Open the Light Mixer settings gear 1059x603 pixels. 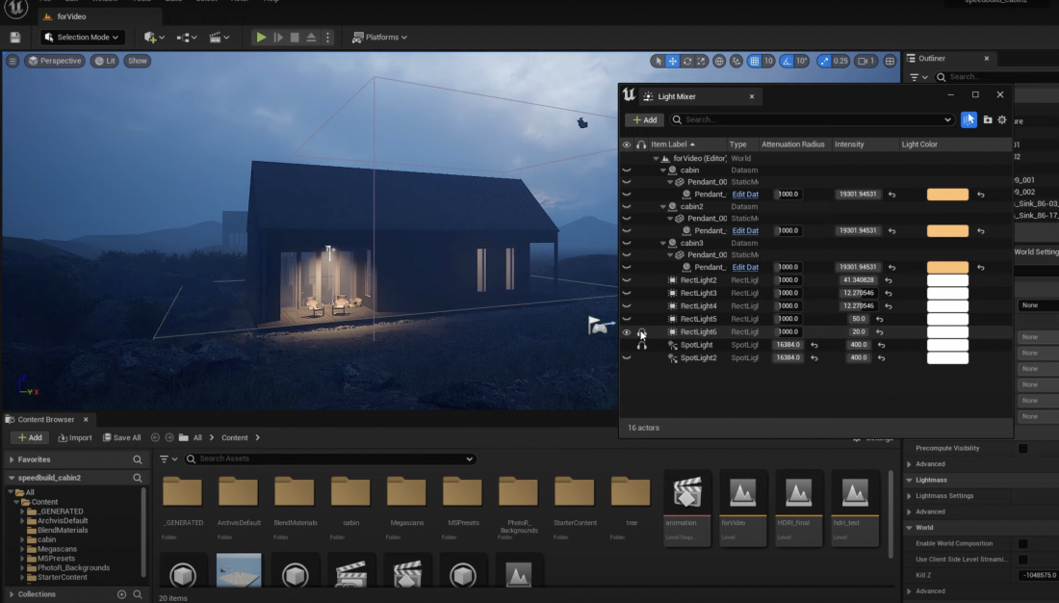coord(1001,119)
